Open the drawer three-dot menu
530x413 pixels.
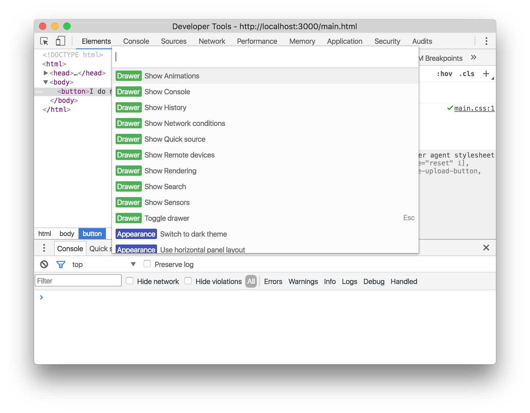[x=44, y=248]
